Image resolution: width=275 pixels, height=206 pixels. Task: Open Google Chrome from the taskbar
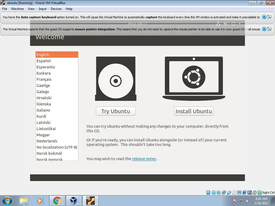(x=57, y=201)
